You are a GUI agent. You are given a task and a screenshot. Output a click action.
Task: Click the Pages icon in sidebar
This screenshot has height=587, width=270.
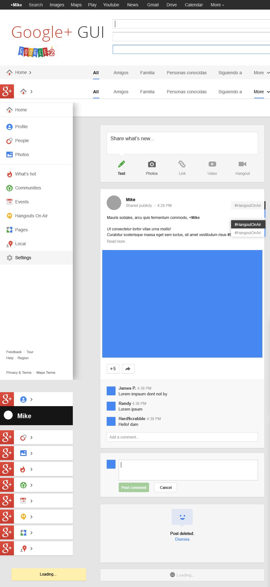pyautogui.click(x=9, y=230)
